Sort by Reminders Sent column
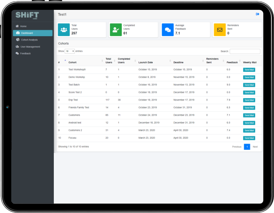 (x=215, y=61)
